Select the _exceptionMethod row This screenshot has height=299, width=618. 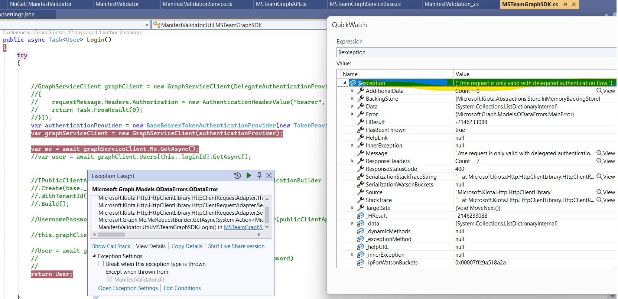[x=476, y=239]
